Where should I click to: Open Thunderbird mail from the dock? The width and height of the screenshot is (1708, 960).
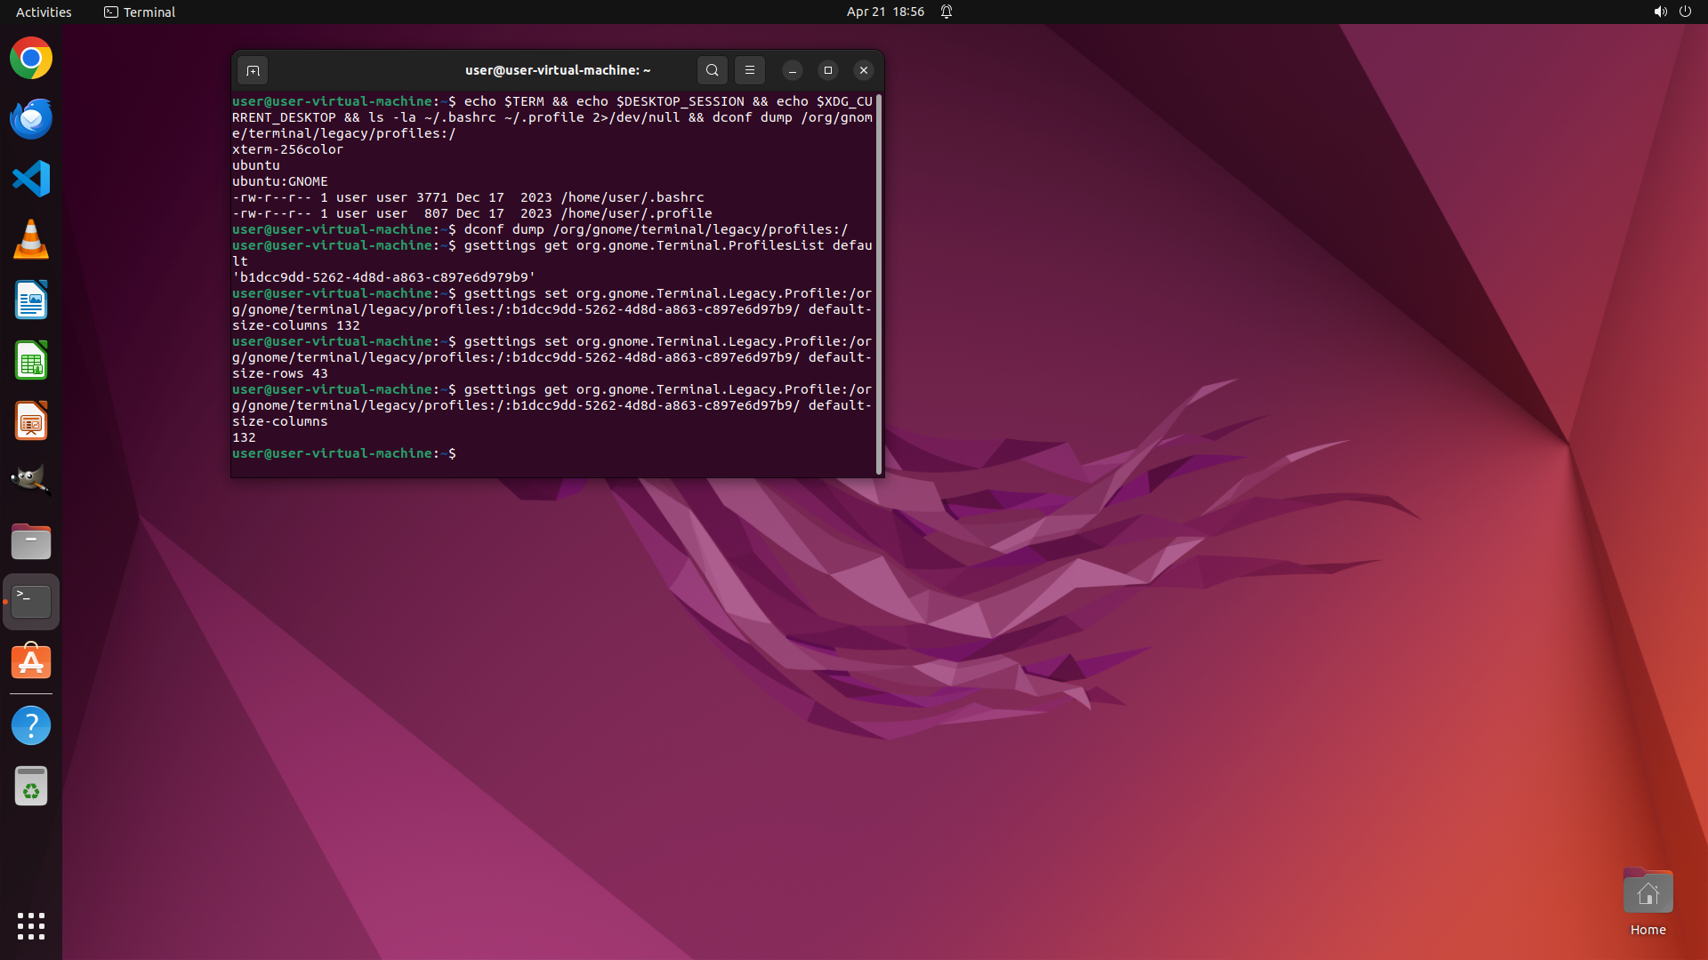[31, 119]
